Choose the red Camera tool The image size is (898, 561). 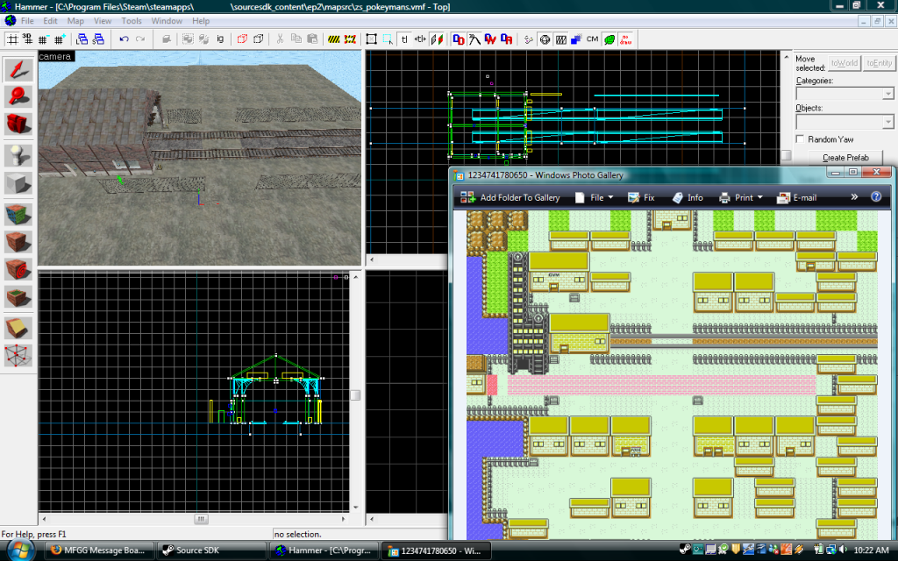click(x=18, y=125)
